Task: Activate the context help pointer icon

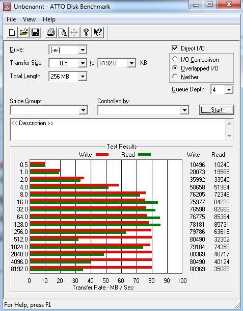Action: point(98,32)
